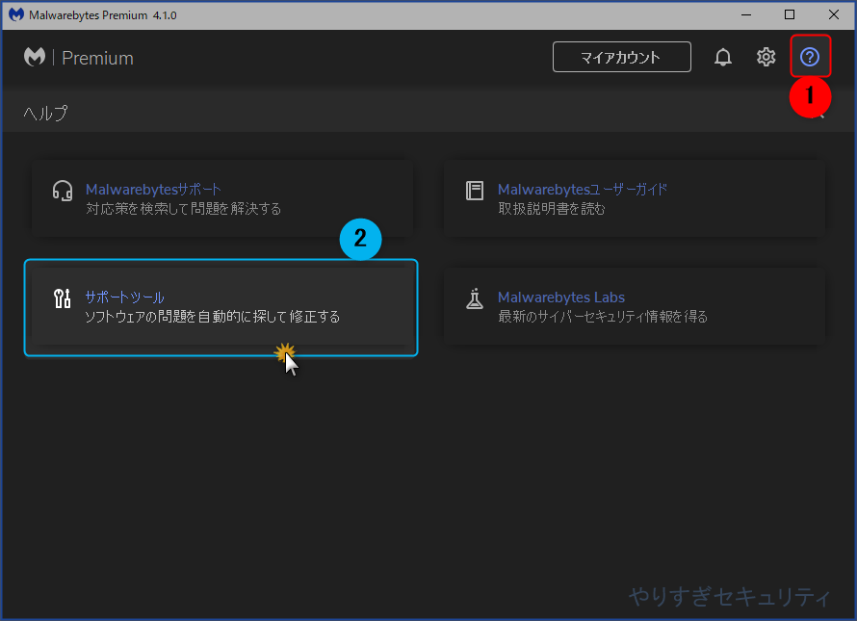The height and width of the screenshot is (621, 857).
Task: Open the Malwarebytes Labs link
Action: 560,297
